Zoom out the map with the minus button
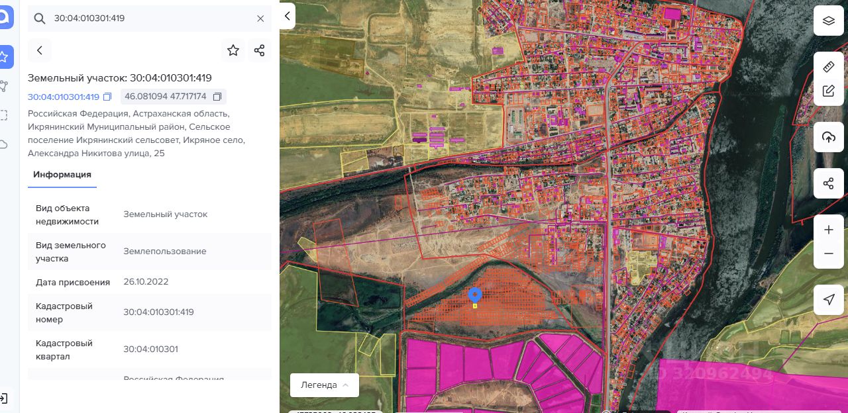The height and width of the screenshot is (413, 848). [x=829, y=254]
